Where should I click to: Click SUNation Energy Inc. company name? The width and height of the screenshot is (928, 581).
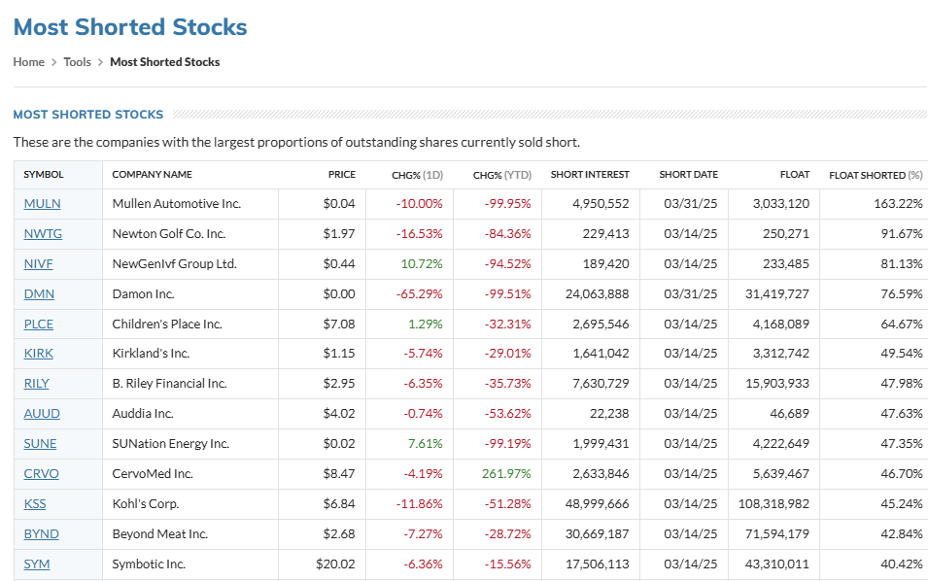tap(170, 444)
